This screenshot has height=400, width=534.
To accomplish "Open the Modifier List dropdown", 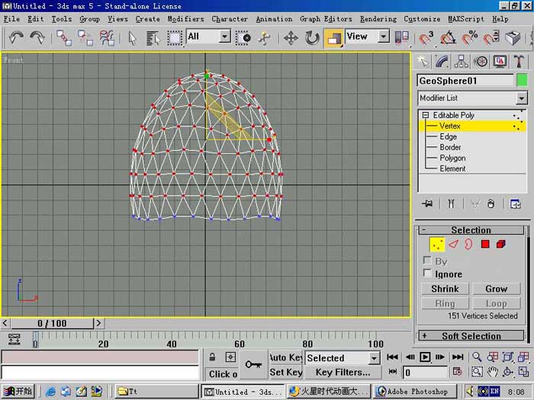I will click(x=472, y=98).
